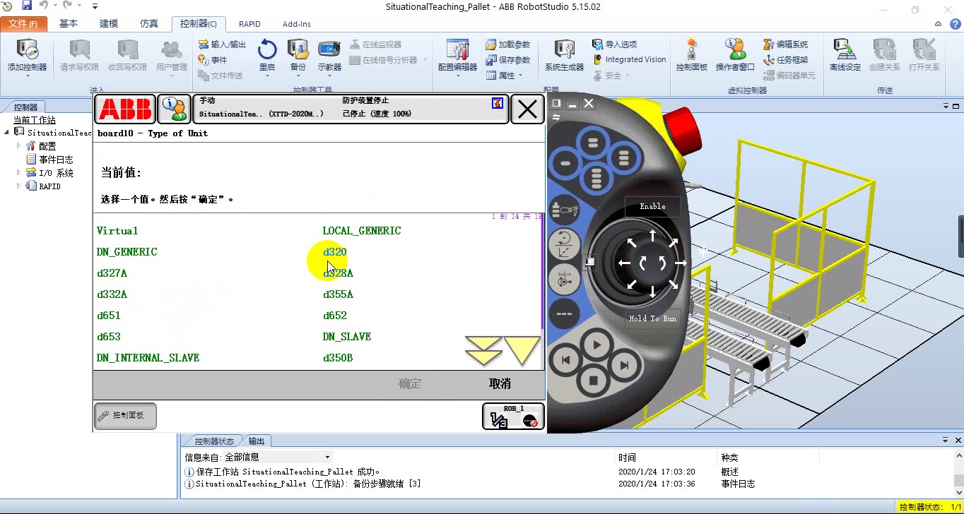Viewport: 964px width, 514px height.
Task: Select 事件日志 in controller tree
Action: [x=56, y=160]
